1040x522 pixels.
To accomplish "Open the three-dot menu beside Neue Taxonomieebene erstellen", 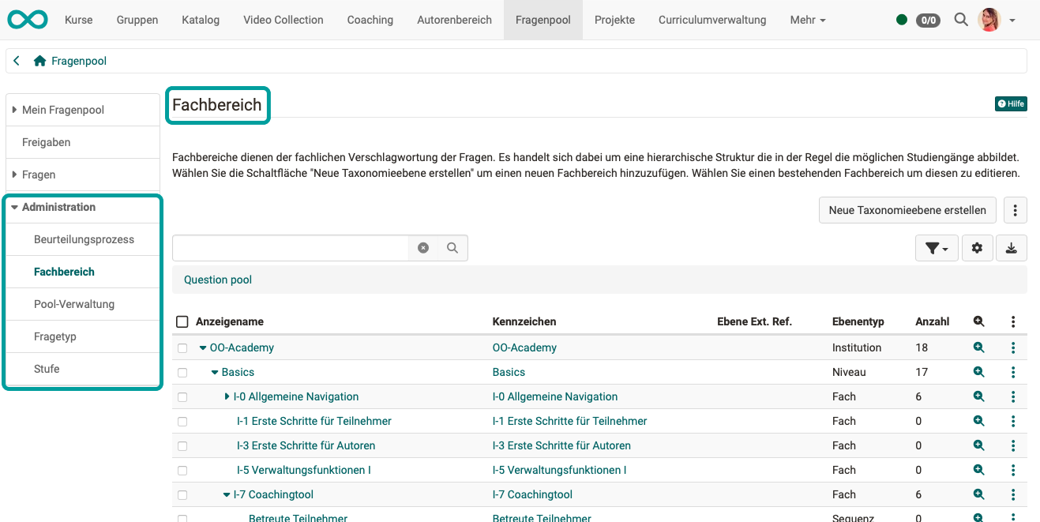I will (x=1015, y=209).
